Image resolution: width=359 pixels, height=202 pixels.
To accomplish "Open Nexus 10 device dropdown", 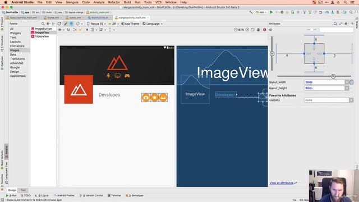I will pyautogui.click(x=96, y=24).
